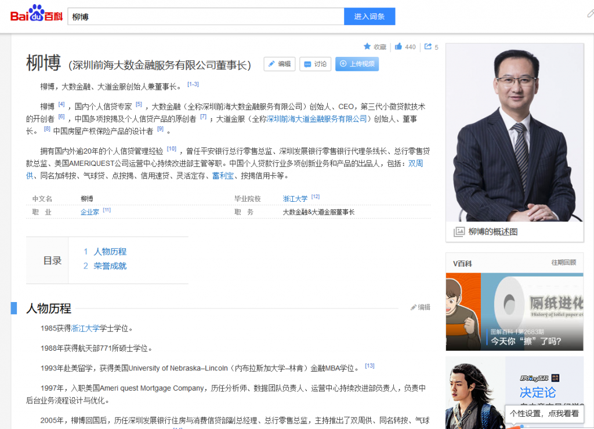Open the 蓄利宝 link
Viewport: 594px width, 429px height.
click(223, 176)
